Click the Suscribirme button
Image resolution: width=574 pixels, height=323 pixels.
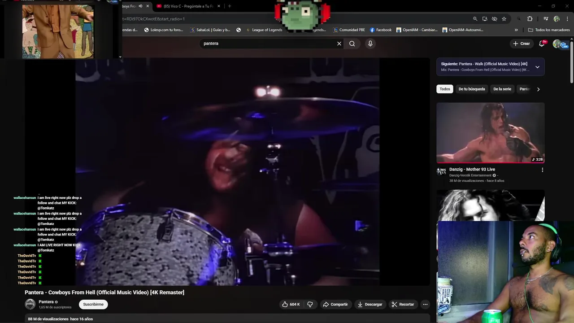coord(93,304)
